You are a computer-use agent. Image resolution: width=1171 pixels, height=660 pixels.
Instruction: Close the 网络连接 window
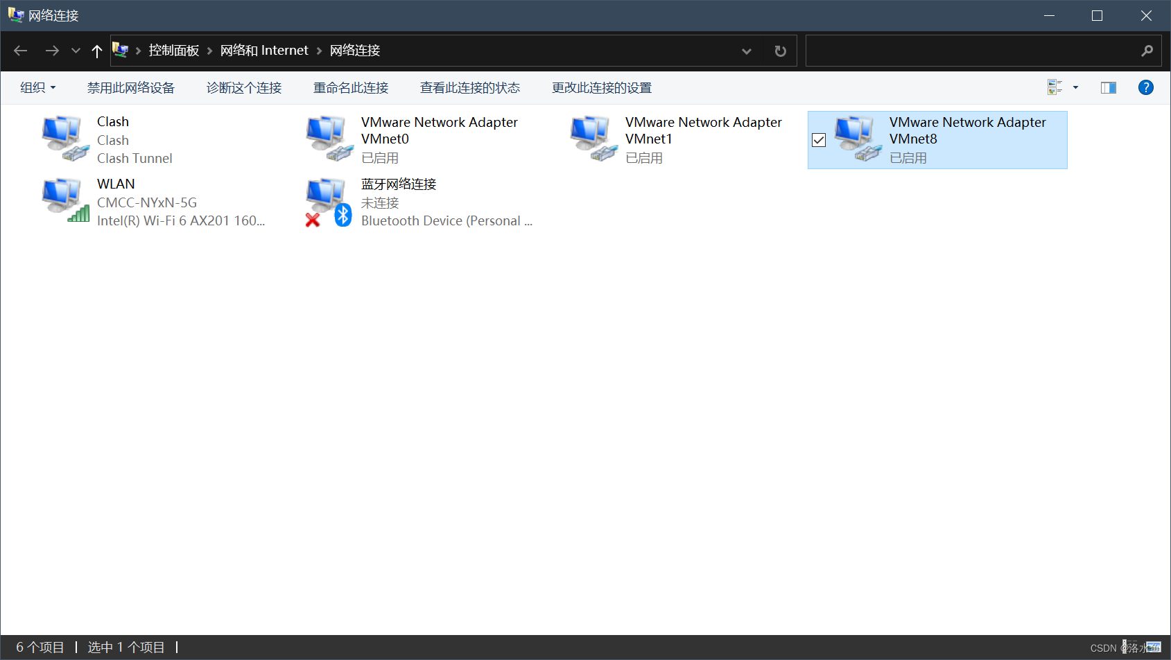[x=1146, y=15]
